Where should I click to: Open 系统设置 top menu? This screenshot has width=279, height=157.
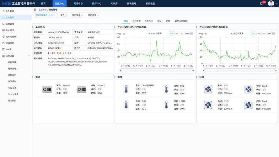150,3
